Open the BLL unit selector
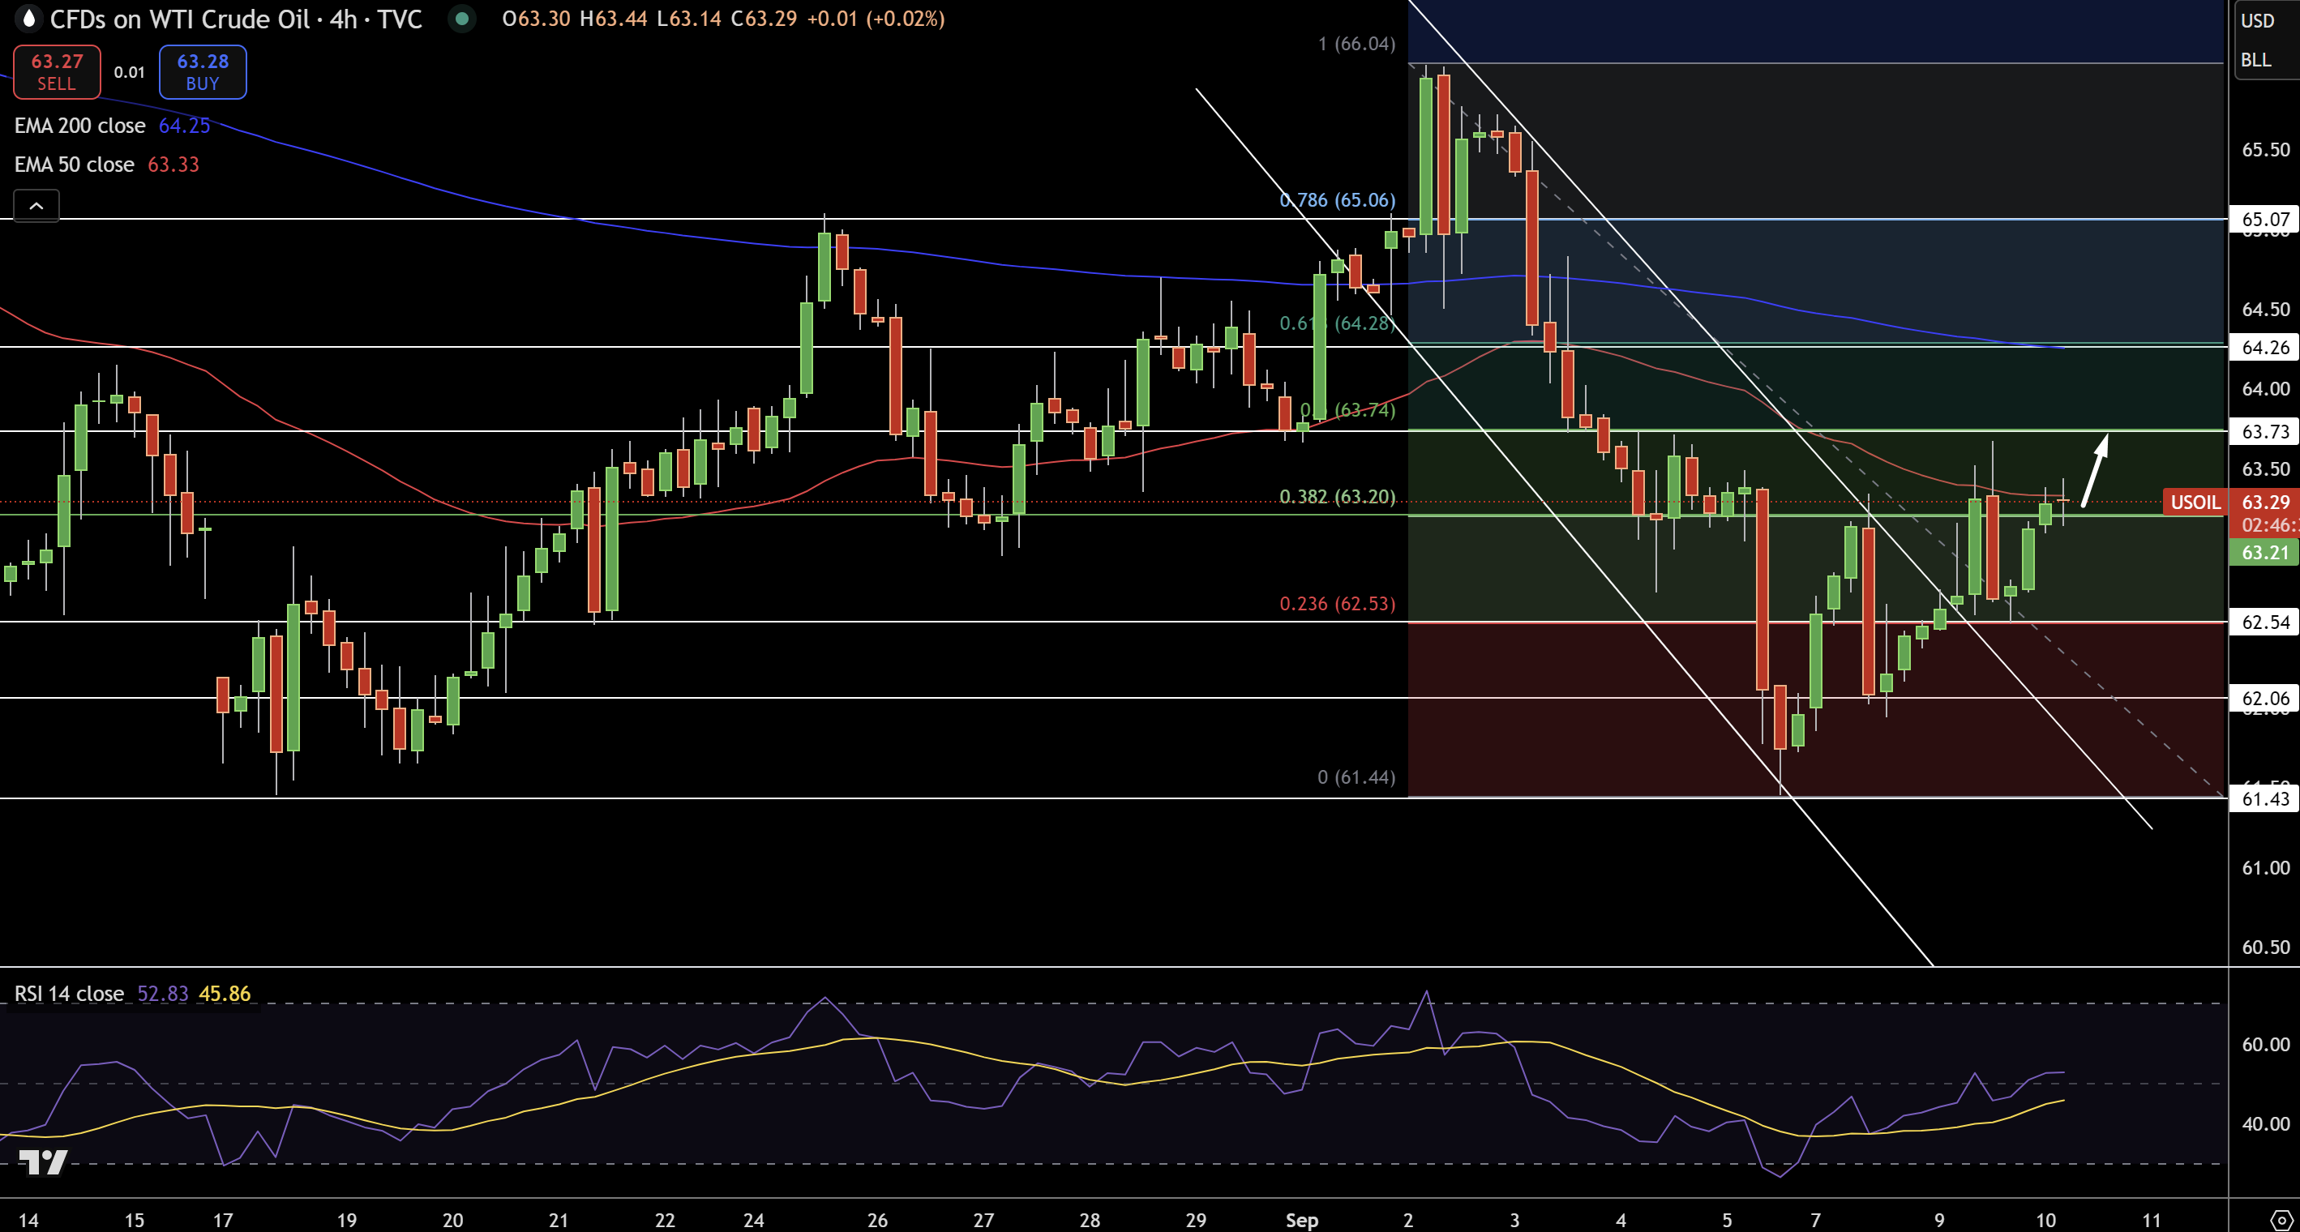The width and height of the screenshot is (2300, 1232). pyautogui.click(x=2255, y=60)
